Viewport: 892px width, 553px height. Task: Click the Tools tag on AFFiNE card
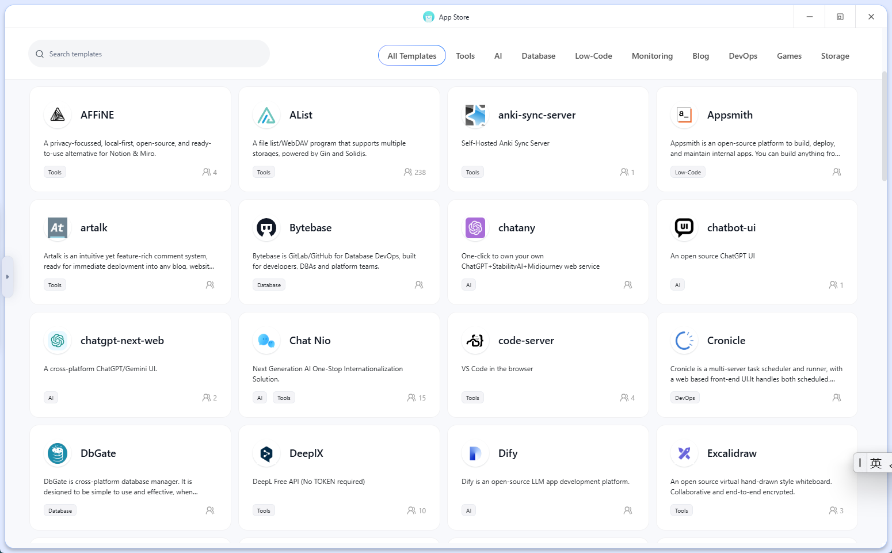55,172
